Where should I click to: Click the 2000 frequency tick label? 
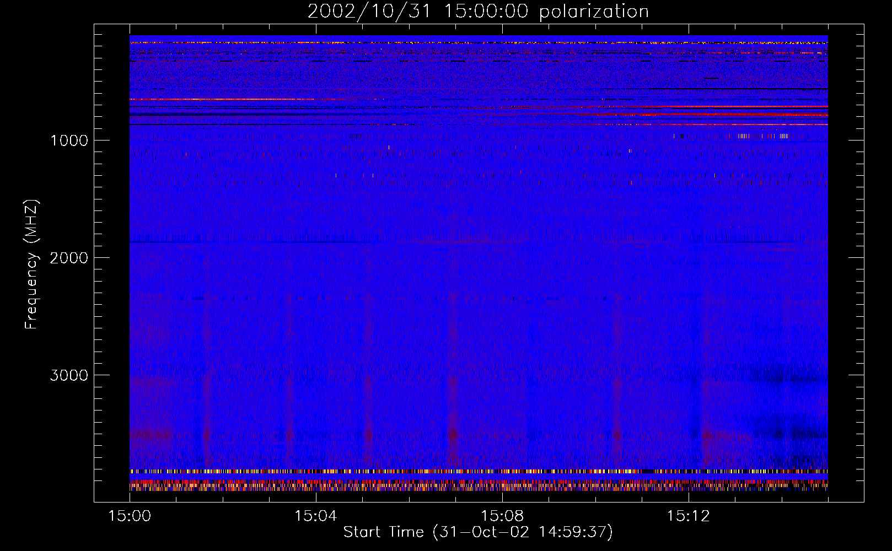click(x=69, y=257)
